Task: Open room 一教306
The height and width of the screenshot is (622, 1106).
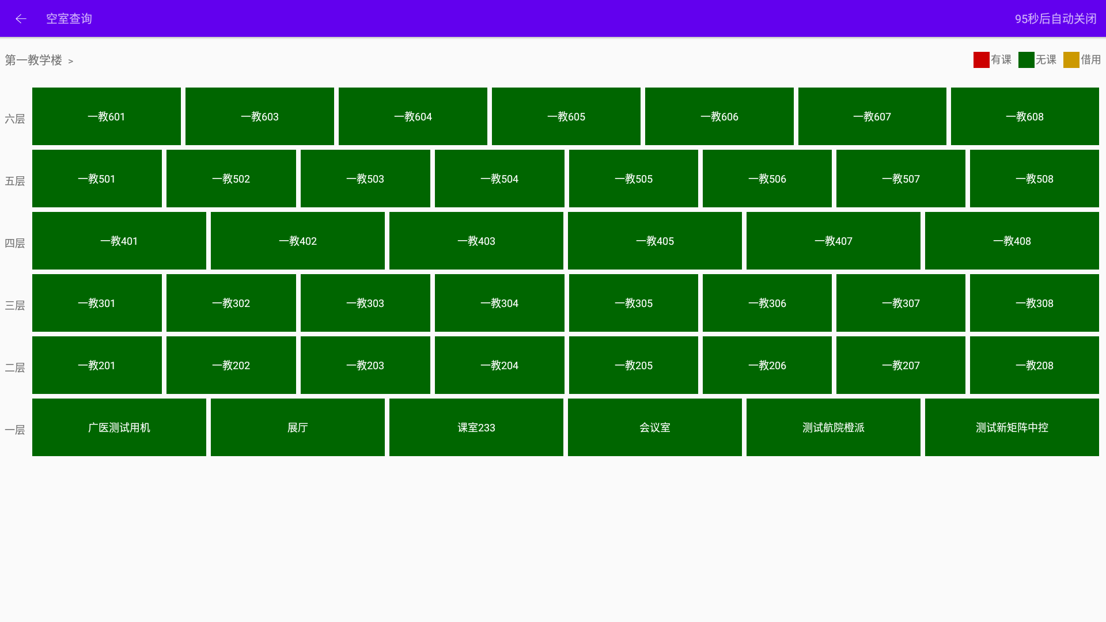Action: pos(767,303)
